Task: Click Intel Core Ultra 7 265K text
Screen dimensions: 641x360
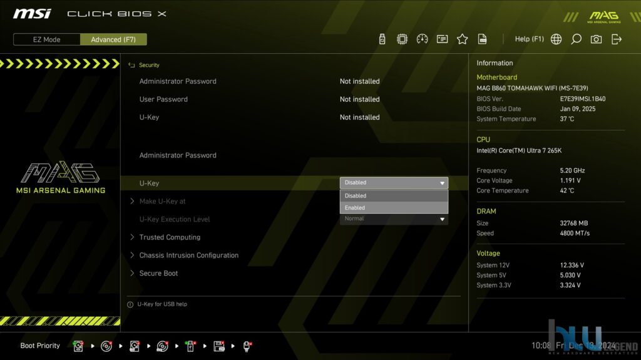Action: point(519,151)
